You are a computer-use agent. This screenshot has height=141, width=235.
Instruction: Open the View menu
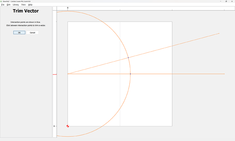(23, 5)
